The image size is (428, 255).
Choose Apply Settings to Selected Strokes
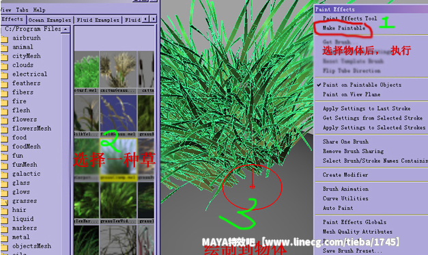[x=374, y=128]
